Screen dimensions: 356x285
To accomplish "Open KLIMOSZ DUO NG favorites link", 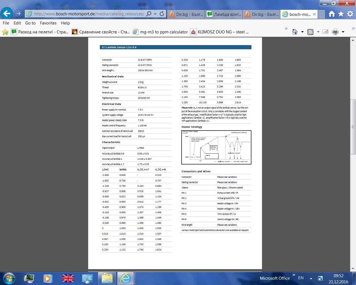I will pyautogui.click(x=219, y=32).
